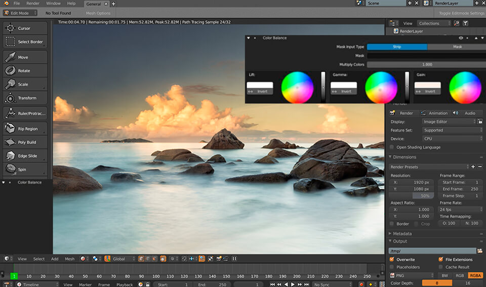Click the Mask input type button
This screenshot has height=287, width=486.
pos(457,47)
